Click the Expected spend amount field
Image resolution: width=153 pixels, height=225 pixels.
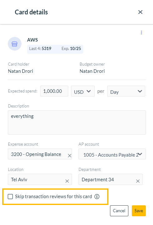point(54,91)
